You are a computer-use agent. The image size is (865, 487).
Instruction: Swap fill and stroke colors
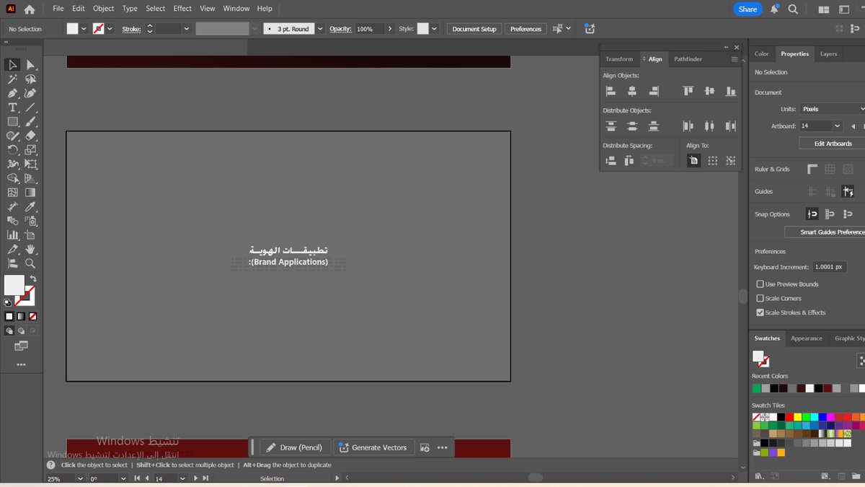[32, 278]
